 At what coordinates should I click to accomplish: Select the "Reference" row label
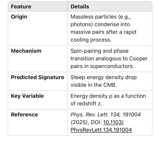[25, 115]
